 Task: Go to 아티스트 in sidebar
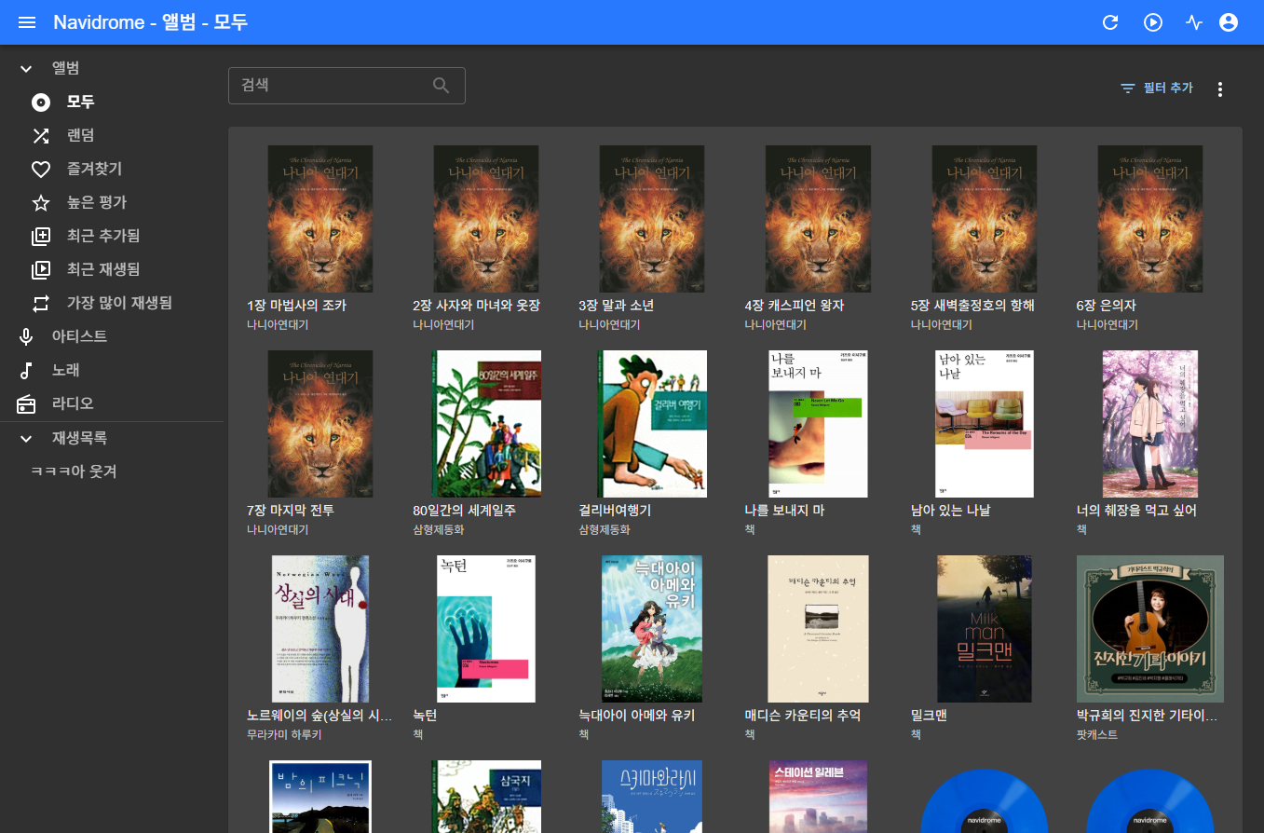coord(79,336)
